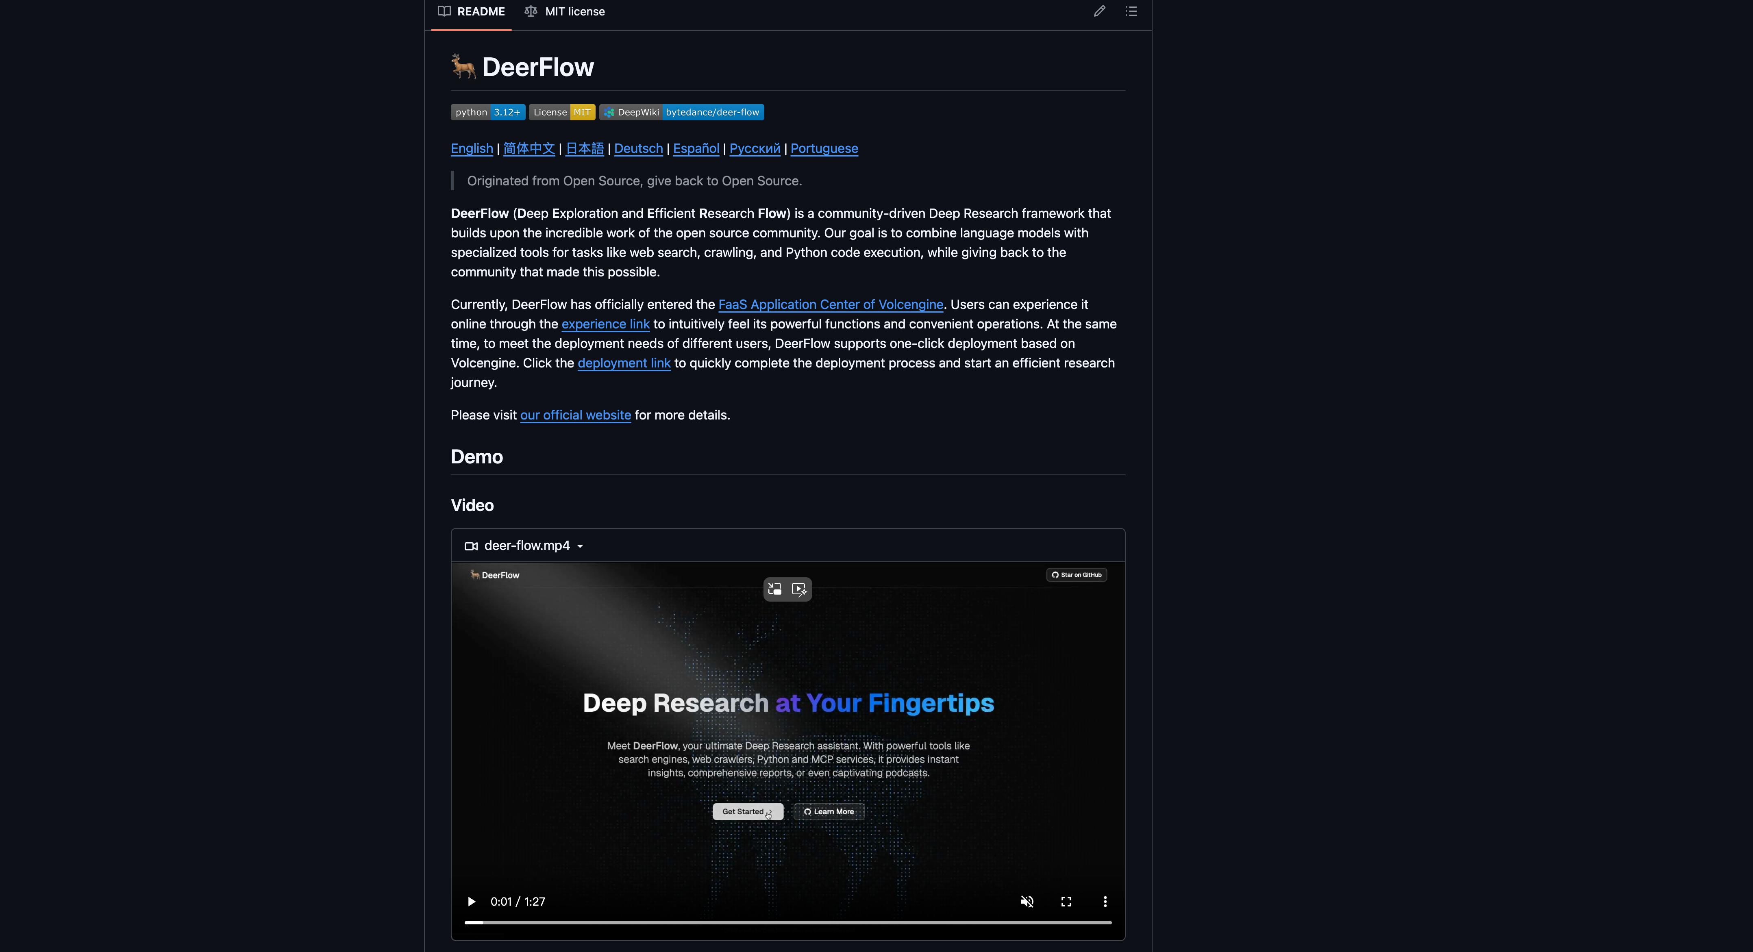This screenshot has width=1753, height=952.
Task: Click the video camera icon beside deer-flow.mp4
Action: pyautogui.click(x=471, y=546)
